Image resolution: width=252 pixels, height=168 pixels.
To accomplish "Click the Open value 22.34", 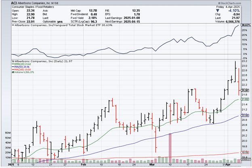I will tap(31, 10).
